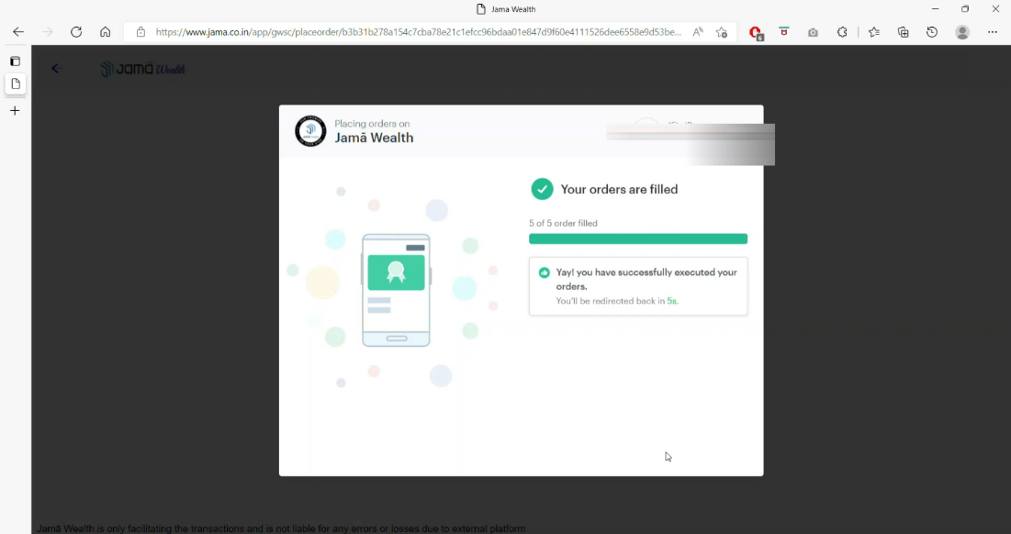Open the Favorites list

(x=873, y=32)
